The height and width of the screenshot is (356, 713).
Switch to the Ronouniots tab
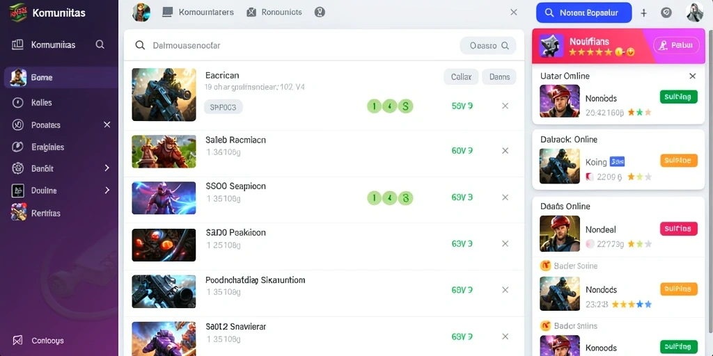coord(274,13)
